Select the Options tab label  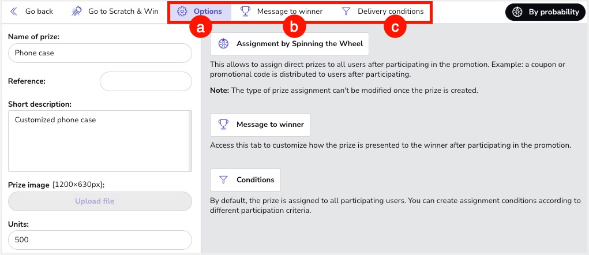tap(208, 12)
